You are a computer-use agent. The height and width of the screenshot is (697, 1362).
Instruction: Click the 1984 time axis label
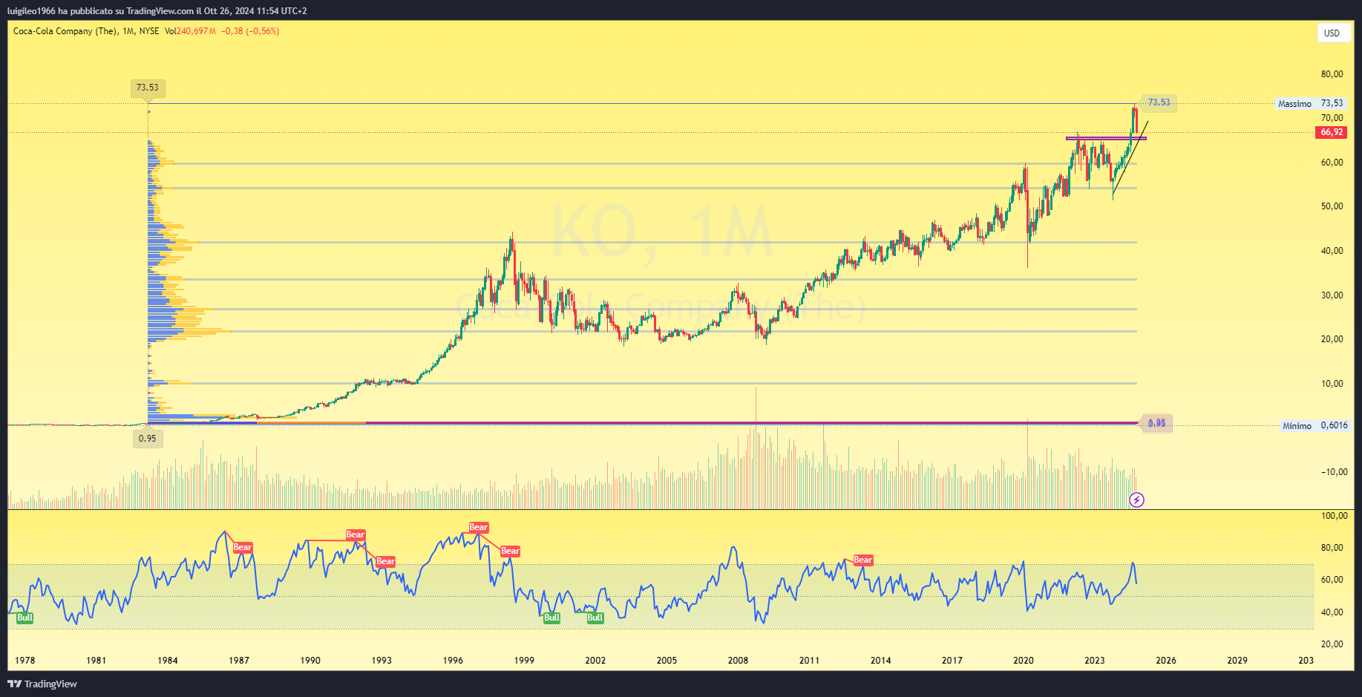[168, 661]
